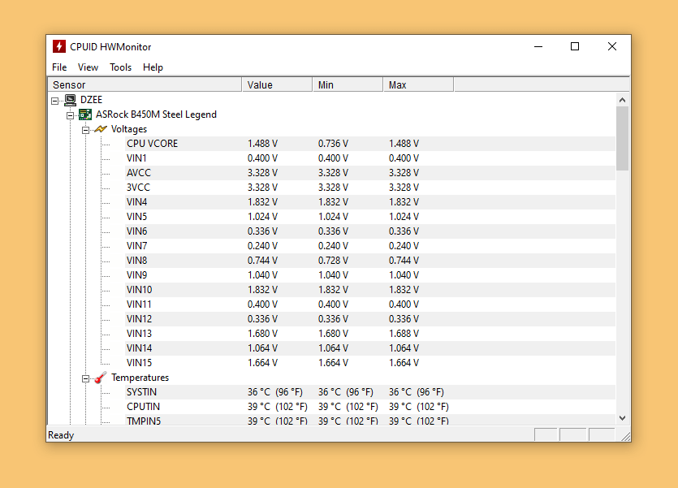Open the Help menu
Image resolution: width=678 pixels, height=488 pixels.
(153, 67)
